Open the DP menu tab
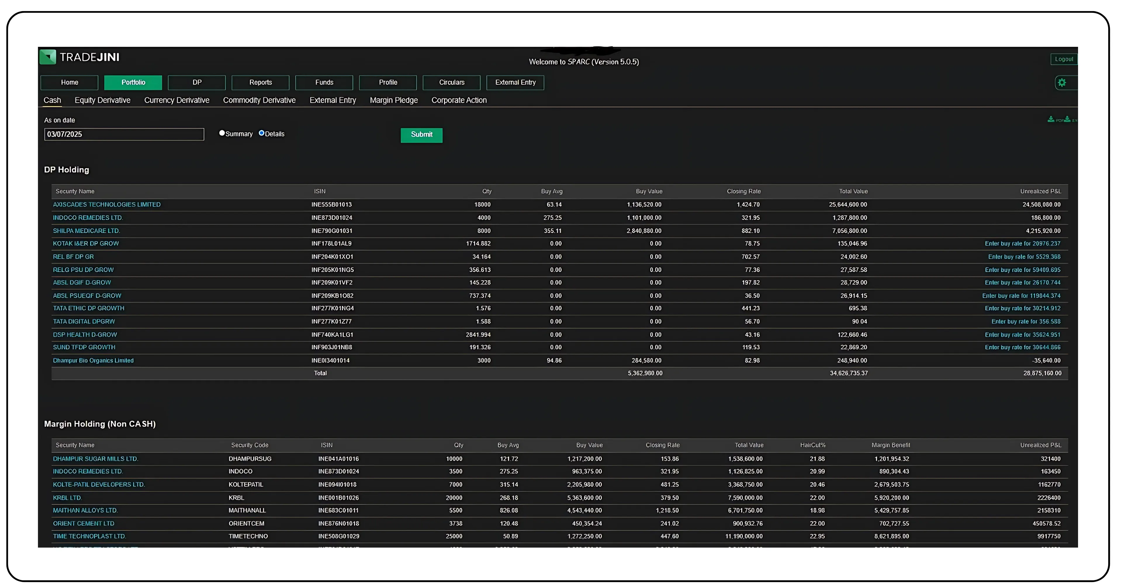Image resolution: width=1121 pixels, height=587 pixels. [x=197, y=83]
